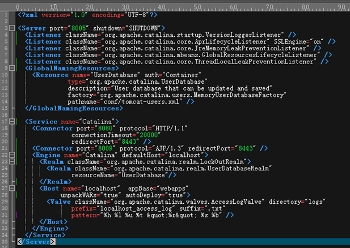
Task: Place cursor on localhost_access_log prefix value
Action: [x=136, y=209]
